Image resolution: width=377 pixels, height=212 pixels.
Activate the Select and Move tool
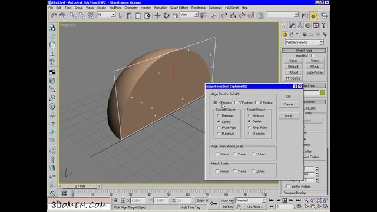pos(157,16)
